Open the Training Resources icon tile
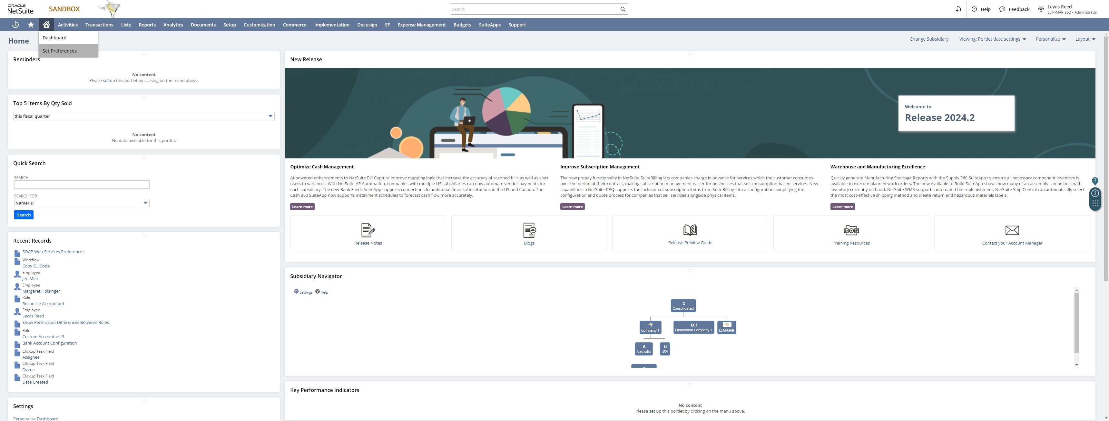 (851, 230)
